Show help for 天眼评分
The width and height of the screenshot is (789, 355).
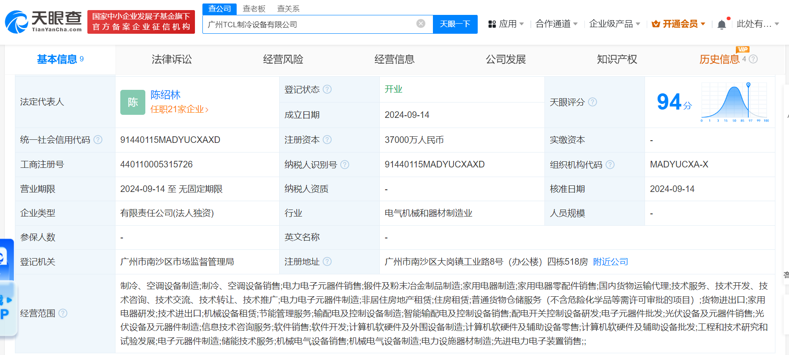coord(592,102)
